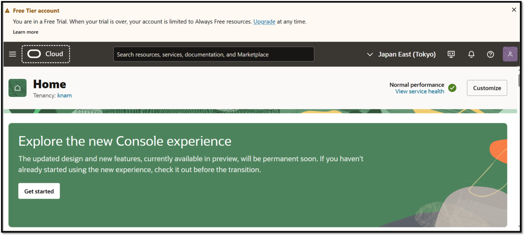Click the Upgrade link
The width and height of the screenshot is (525, 236).
pyautogui.click(x=264, y=21)
